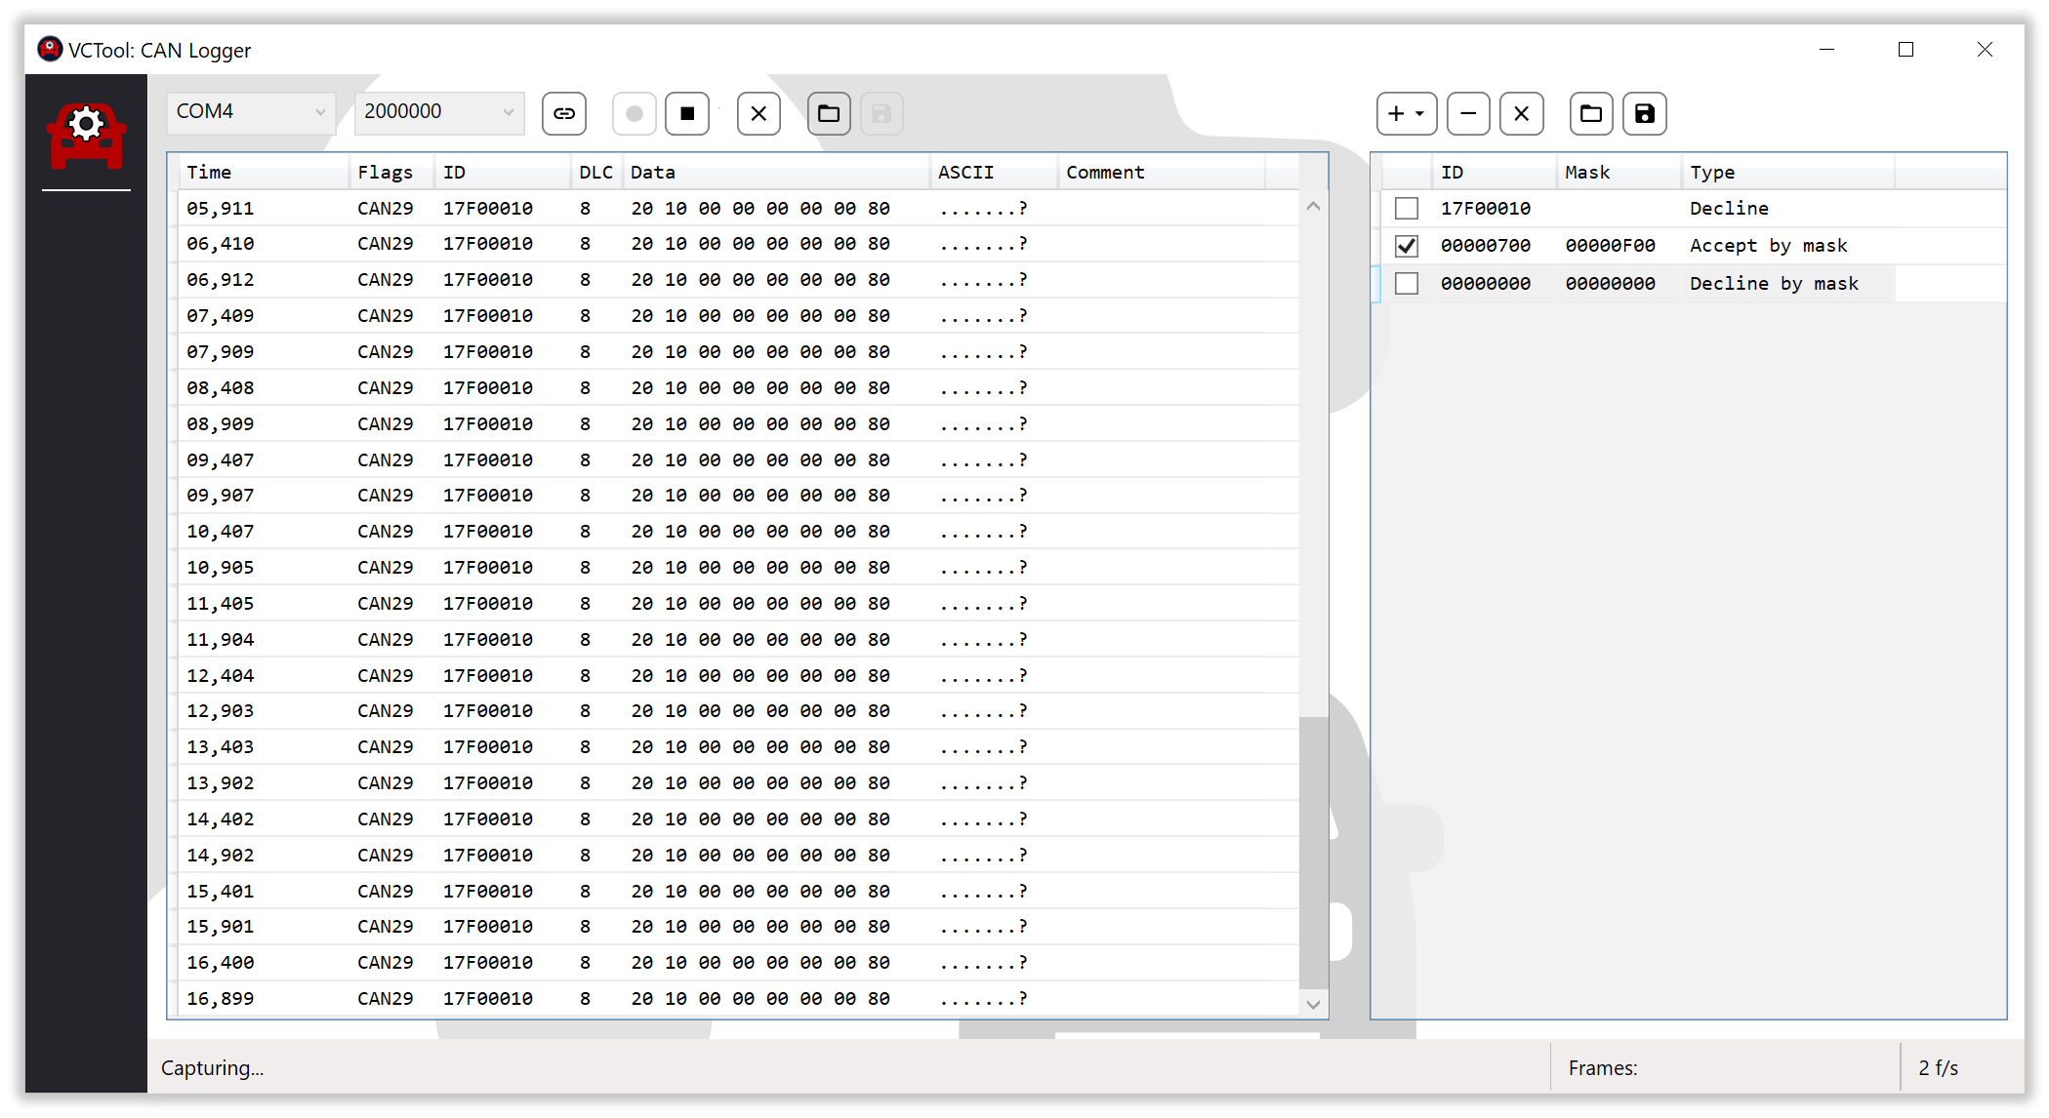Load filters using the filter folder icon
Viewport: 2049px width, 1118px height.
click(1591, 113)
